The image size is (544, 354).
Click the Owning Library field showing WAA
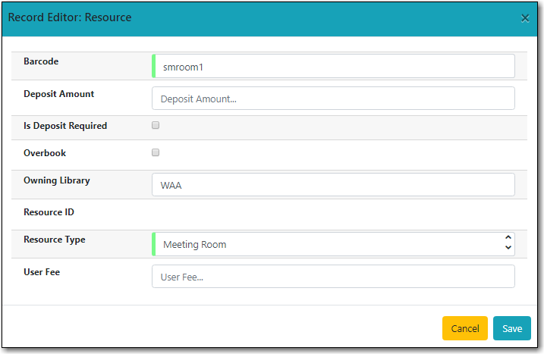click(334, 185)
